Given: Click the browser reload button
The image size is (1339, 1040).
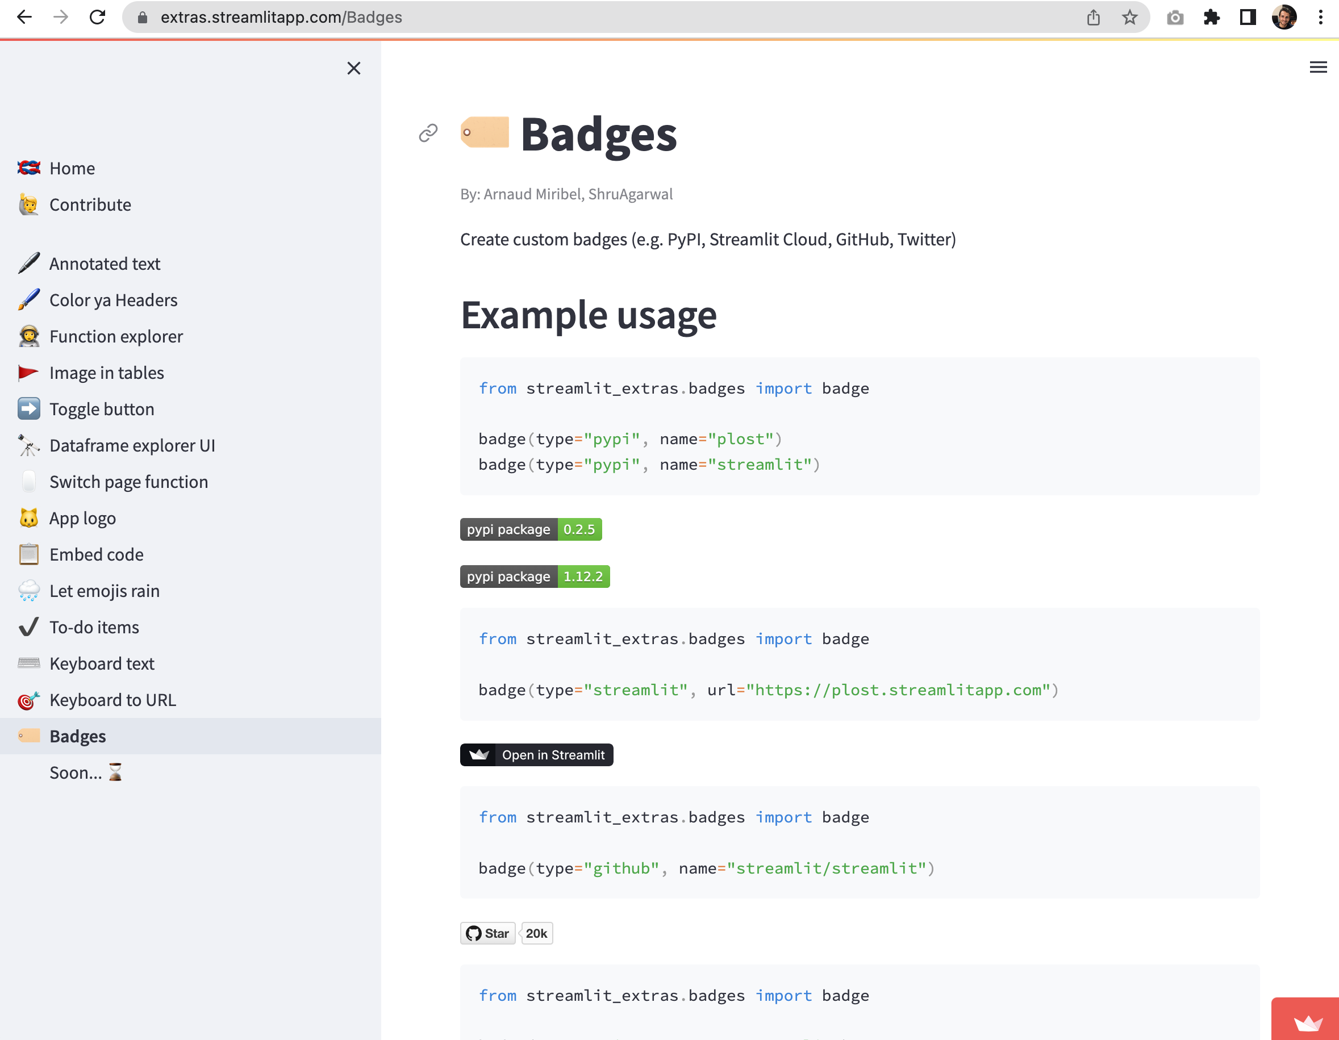Looking at the screenshot, I should (98, 17).
